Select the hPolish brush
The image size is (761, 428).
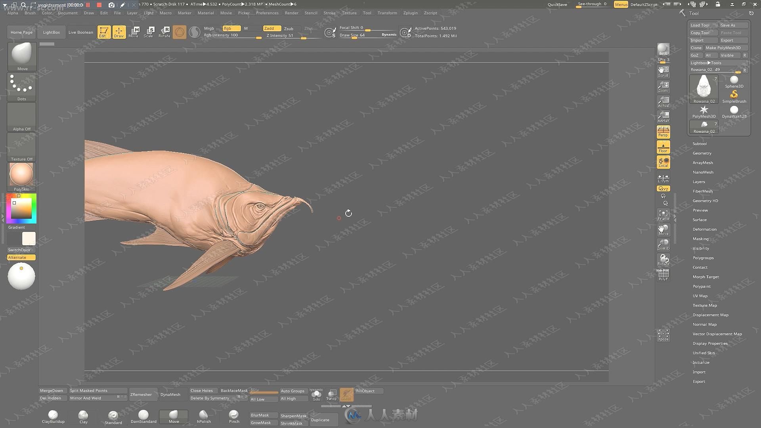(x=203, y=415)
